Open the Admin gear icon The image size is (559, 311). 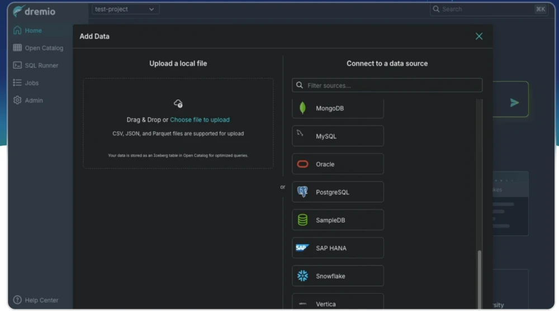pyautogui.click(x=17, y=100)
